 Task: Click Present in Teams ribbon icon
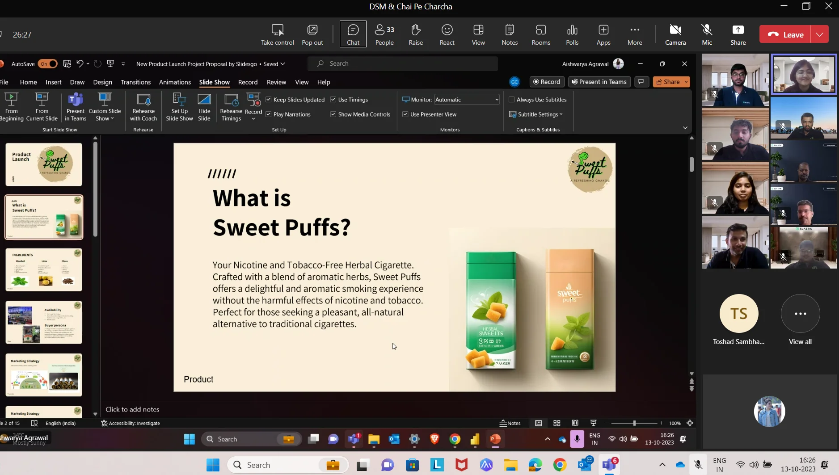point(75,107)
